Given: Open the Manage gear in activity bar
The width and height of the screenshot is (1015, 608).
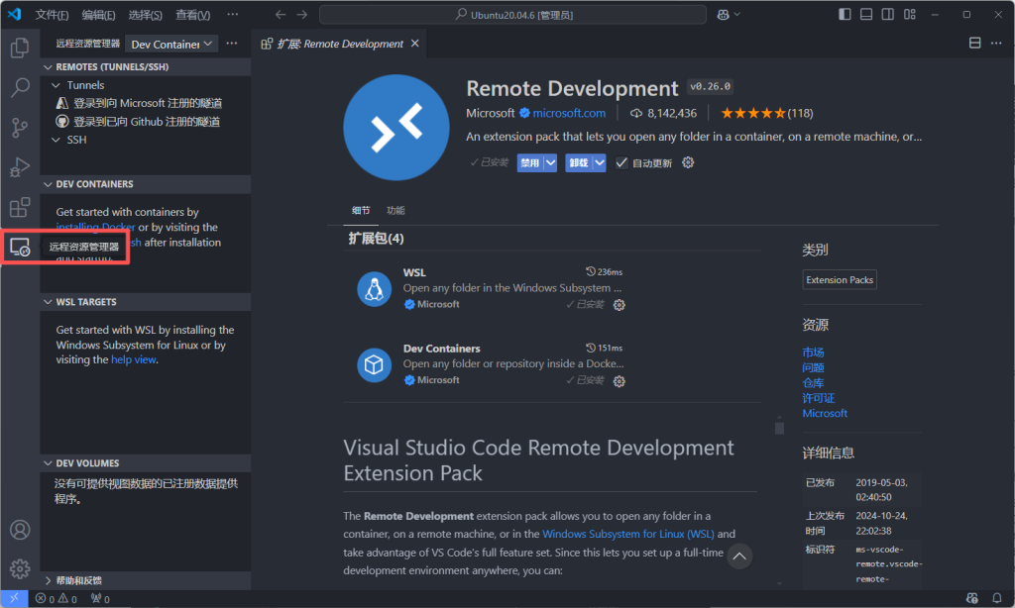Looking at the screenshot, I should click(19, 568).
